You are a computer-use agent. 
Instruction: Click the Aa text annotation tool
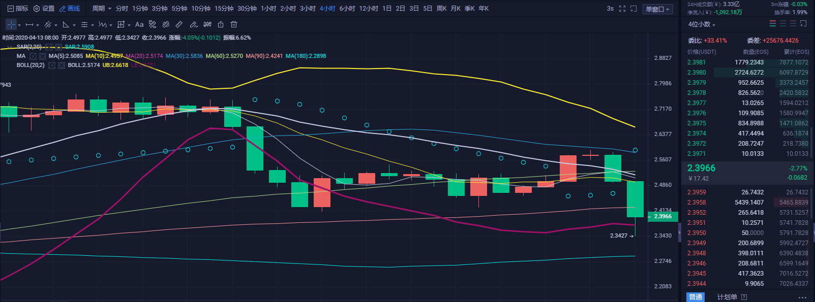pyautogui.click(x=139, y=24)
